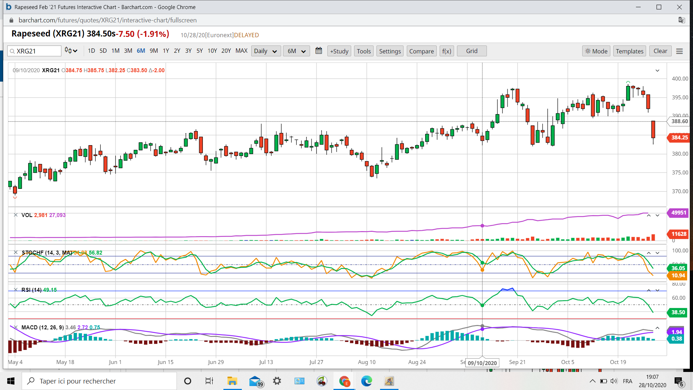Open the hamburger menu icon
Screen dimensions: 693x390
pos(679,51)
